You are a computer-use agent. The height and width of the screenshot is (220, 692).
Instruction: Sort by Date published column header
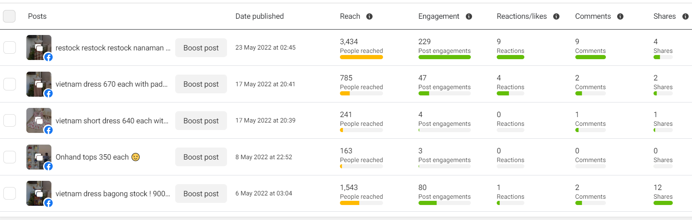click(259, 16)
